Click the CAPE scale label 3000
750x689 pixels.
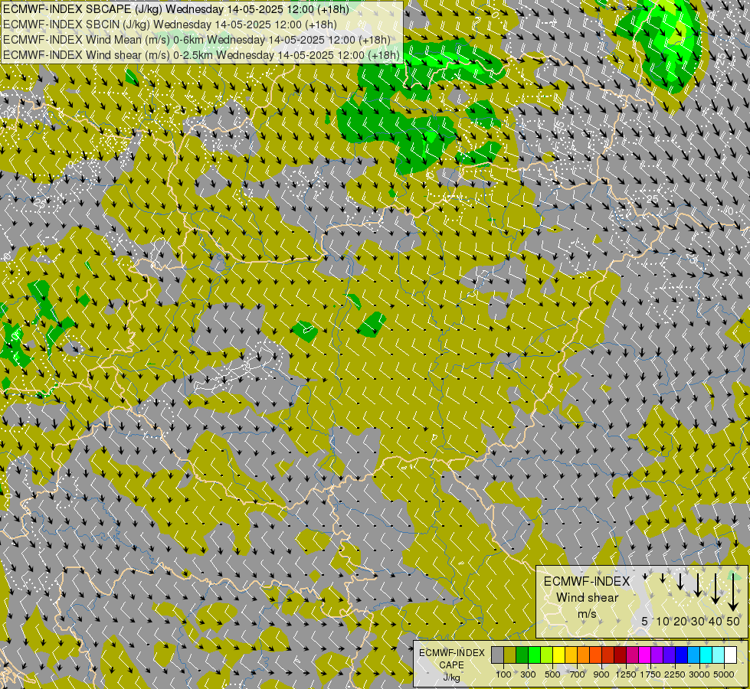pyautogui.click(x=699, y=674)
